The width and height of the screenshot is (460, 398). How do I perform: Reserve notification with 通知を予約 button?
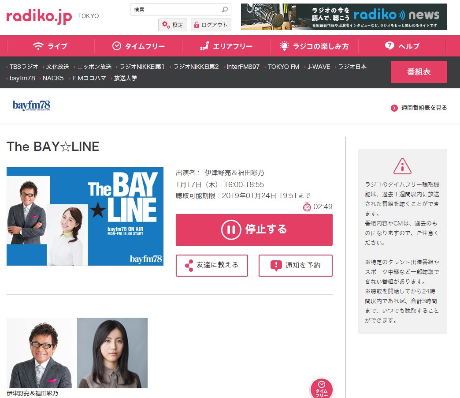click(295, 266)
